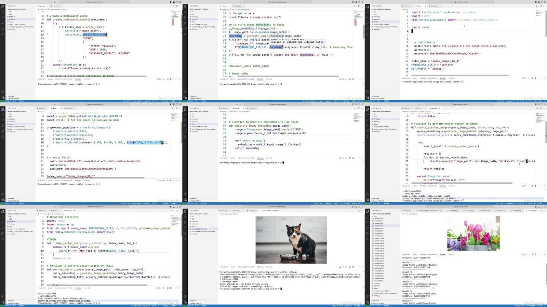The image size is (547, 307).
Task: Click terminal vertical scrollbar in tulips image window
Action: pyautogui.click(x=547, y=274)
